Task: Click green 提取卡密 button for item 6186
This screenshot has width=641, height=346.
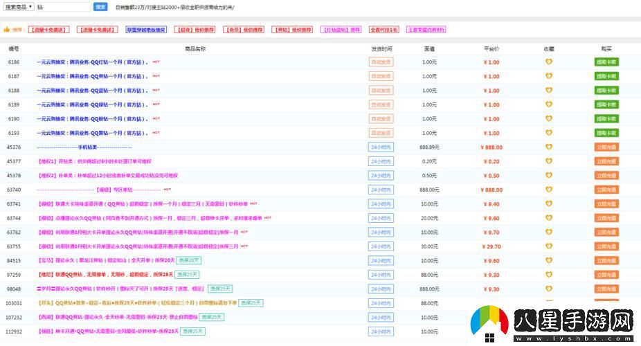Action: 606,62
